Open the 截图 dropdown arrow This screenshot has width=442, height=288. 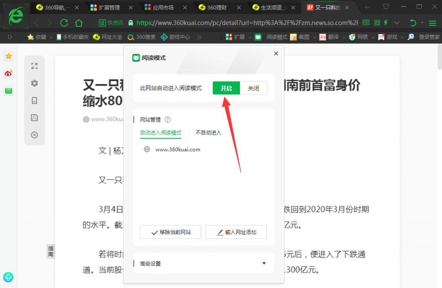(314, 37)
